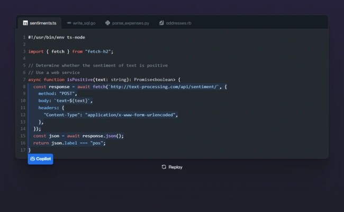Click line number 8 in the gutter

(24, 87)
